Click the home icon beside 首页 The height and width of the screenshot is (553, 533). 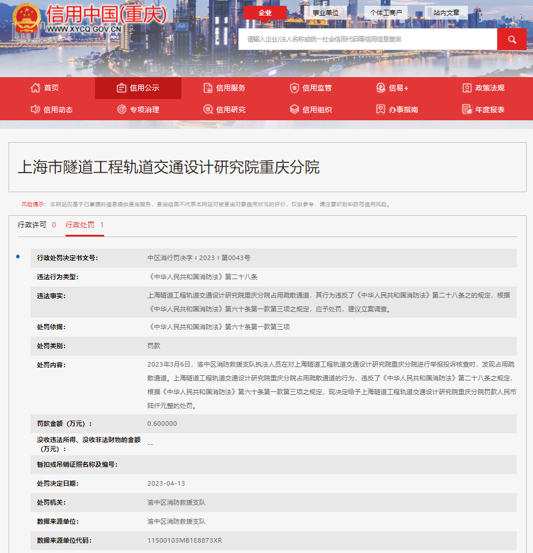35,88
